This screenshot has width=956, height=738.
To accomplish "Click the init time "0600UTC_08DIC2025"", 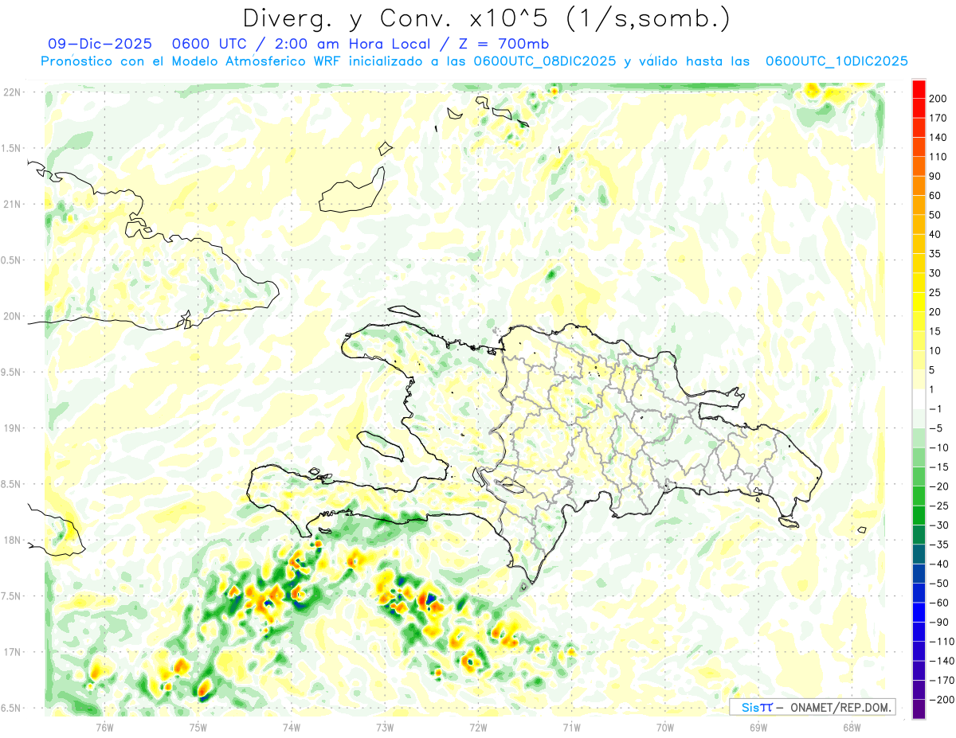I will pyautogui.click(x=544, y=61).
